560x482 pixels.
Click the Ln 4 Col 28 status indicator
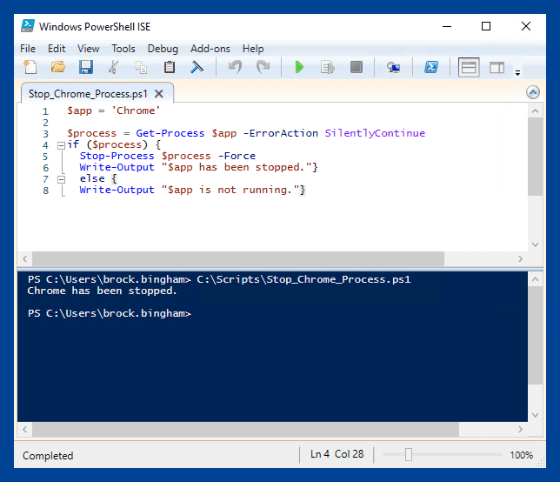[337, 454]
